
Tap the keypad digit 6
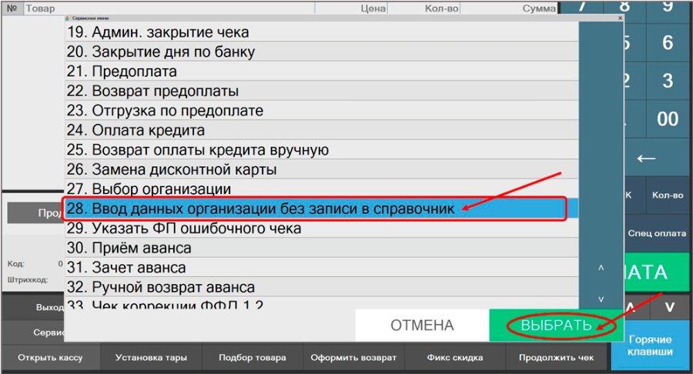point(668,43)
